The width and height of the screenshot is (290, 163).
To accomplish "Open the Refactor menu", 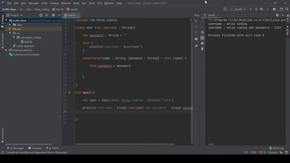I will (x=66, y=3).
